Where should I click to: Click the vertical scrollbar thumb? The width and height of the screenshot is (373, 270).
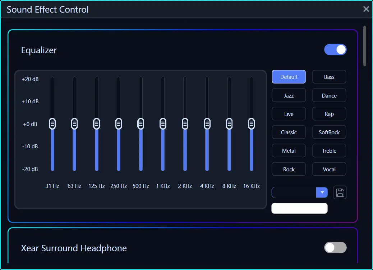point(365,46)
